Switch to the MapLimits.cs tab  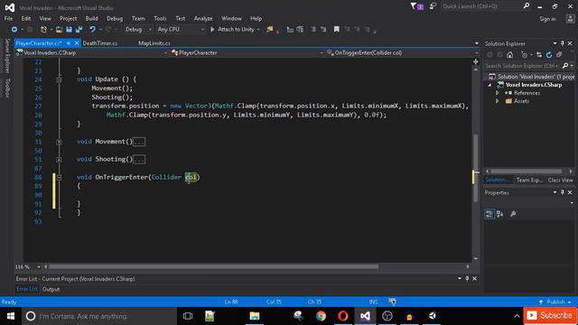click(154, 43)
